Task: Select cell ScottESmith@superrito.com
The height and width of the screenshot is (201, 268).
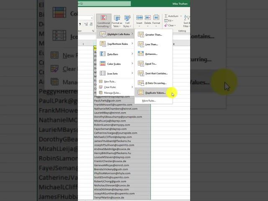Action: click(122, 178)
